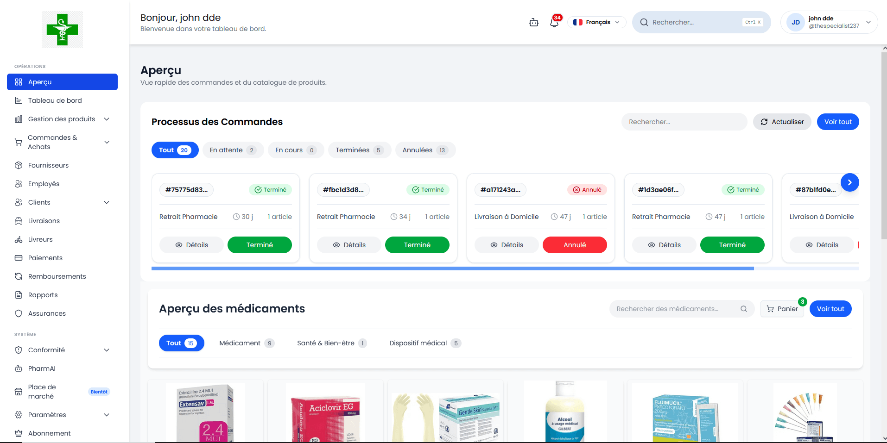
Task: Open Assurances in sidebar
Action: click(62, 313)
